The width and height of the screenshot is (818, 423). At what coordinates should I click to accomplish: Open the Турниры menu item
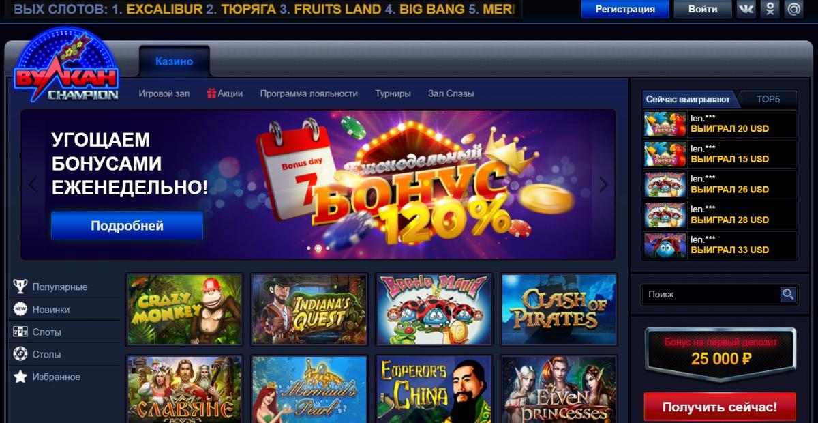tap(393, 93)
